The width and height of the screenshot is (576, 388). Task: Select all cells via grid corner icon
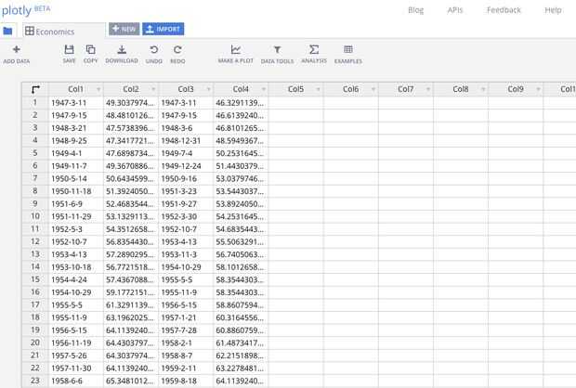click(35, 89)
